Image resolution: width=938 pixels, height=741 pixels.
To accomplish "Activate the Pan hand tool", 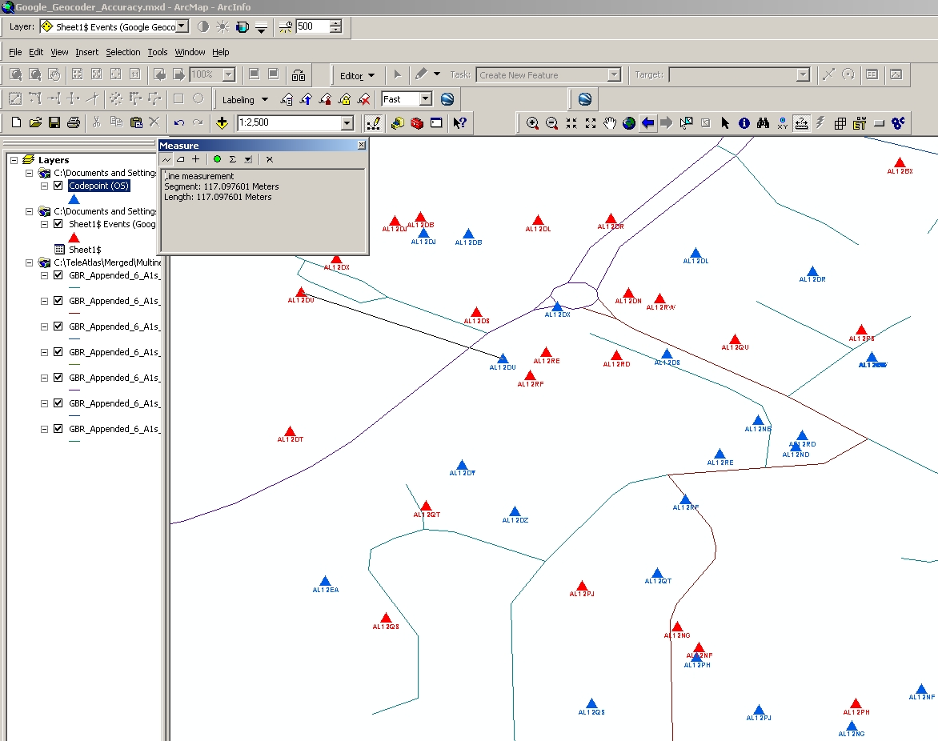I will 610,123.
